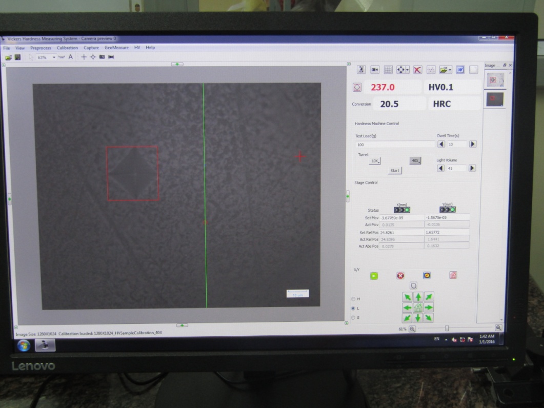Zoom in with magnifier plus icon
The image size is (544, 408).
498,328
